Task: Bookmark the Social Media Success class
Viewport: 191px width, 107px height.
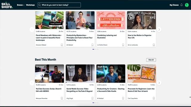Action: (x=93, y=98)
